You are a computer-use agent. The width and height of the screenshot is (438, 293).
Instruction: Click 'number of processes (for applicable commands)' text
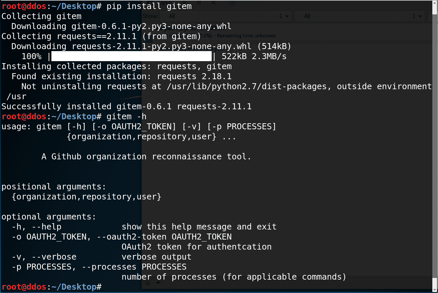tap(234, 277)
